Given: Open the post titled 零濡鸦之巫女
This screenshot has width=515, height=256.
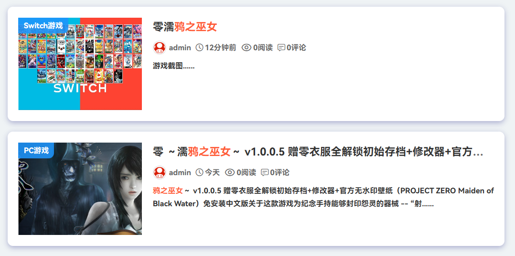Looking at the screenshot, I should click(x=185, y=27).
